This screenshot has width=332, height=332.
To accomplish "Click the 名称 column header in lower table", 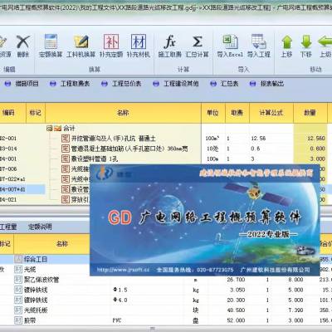I will click(62, 244).
